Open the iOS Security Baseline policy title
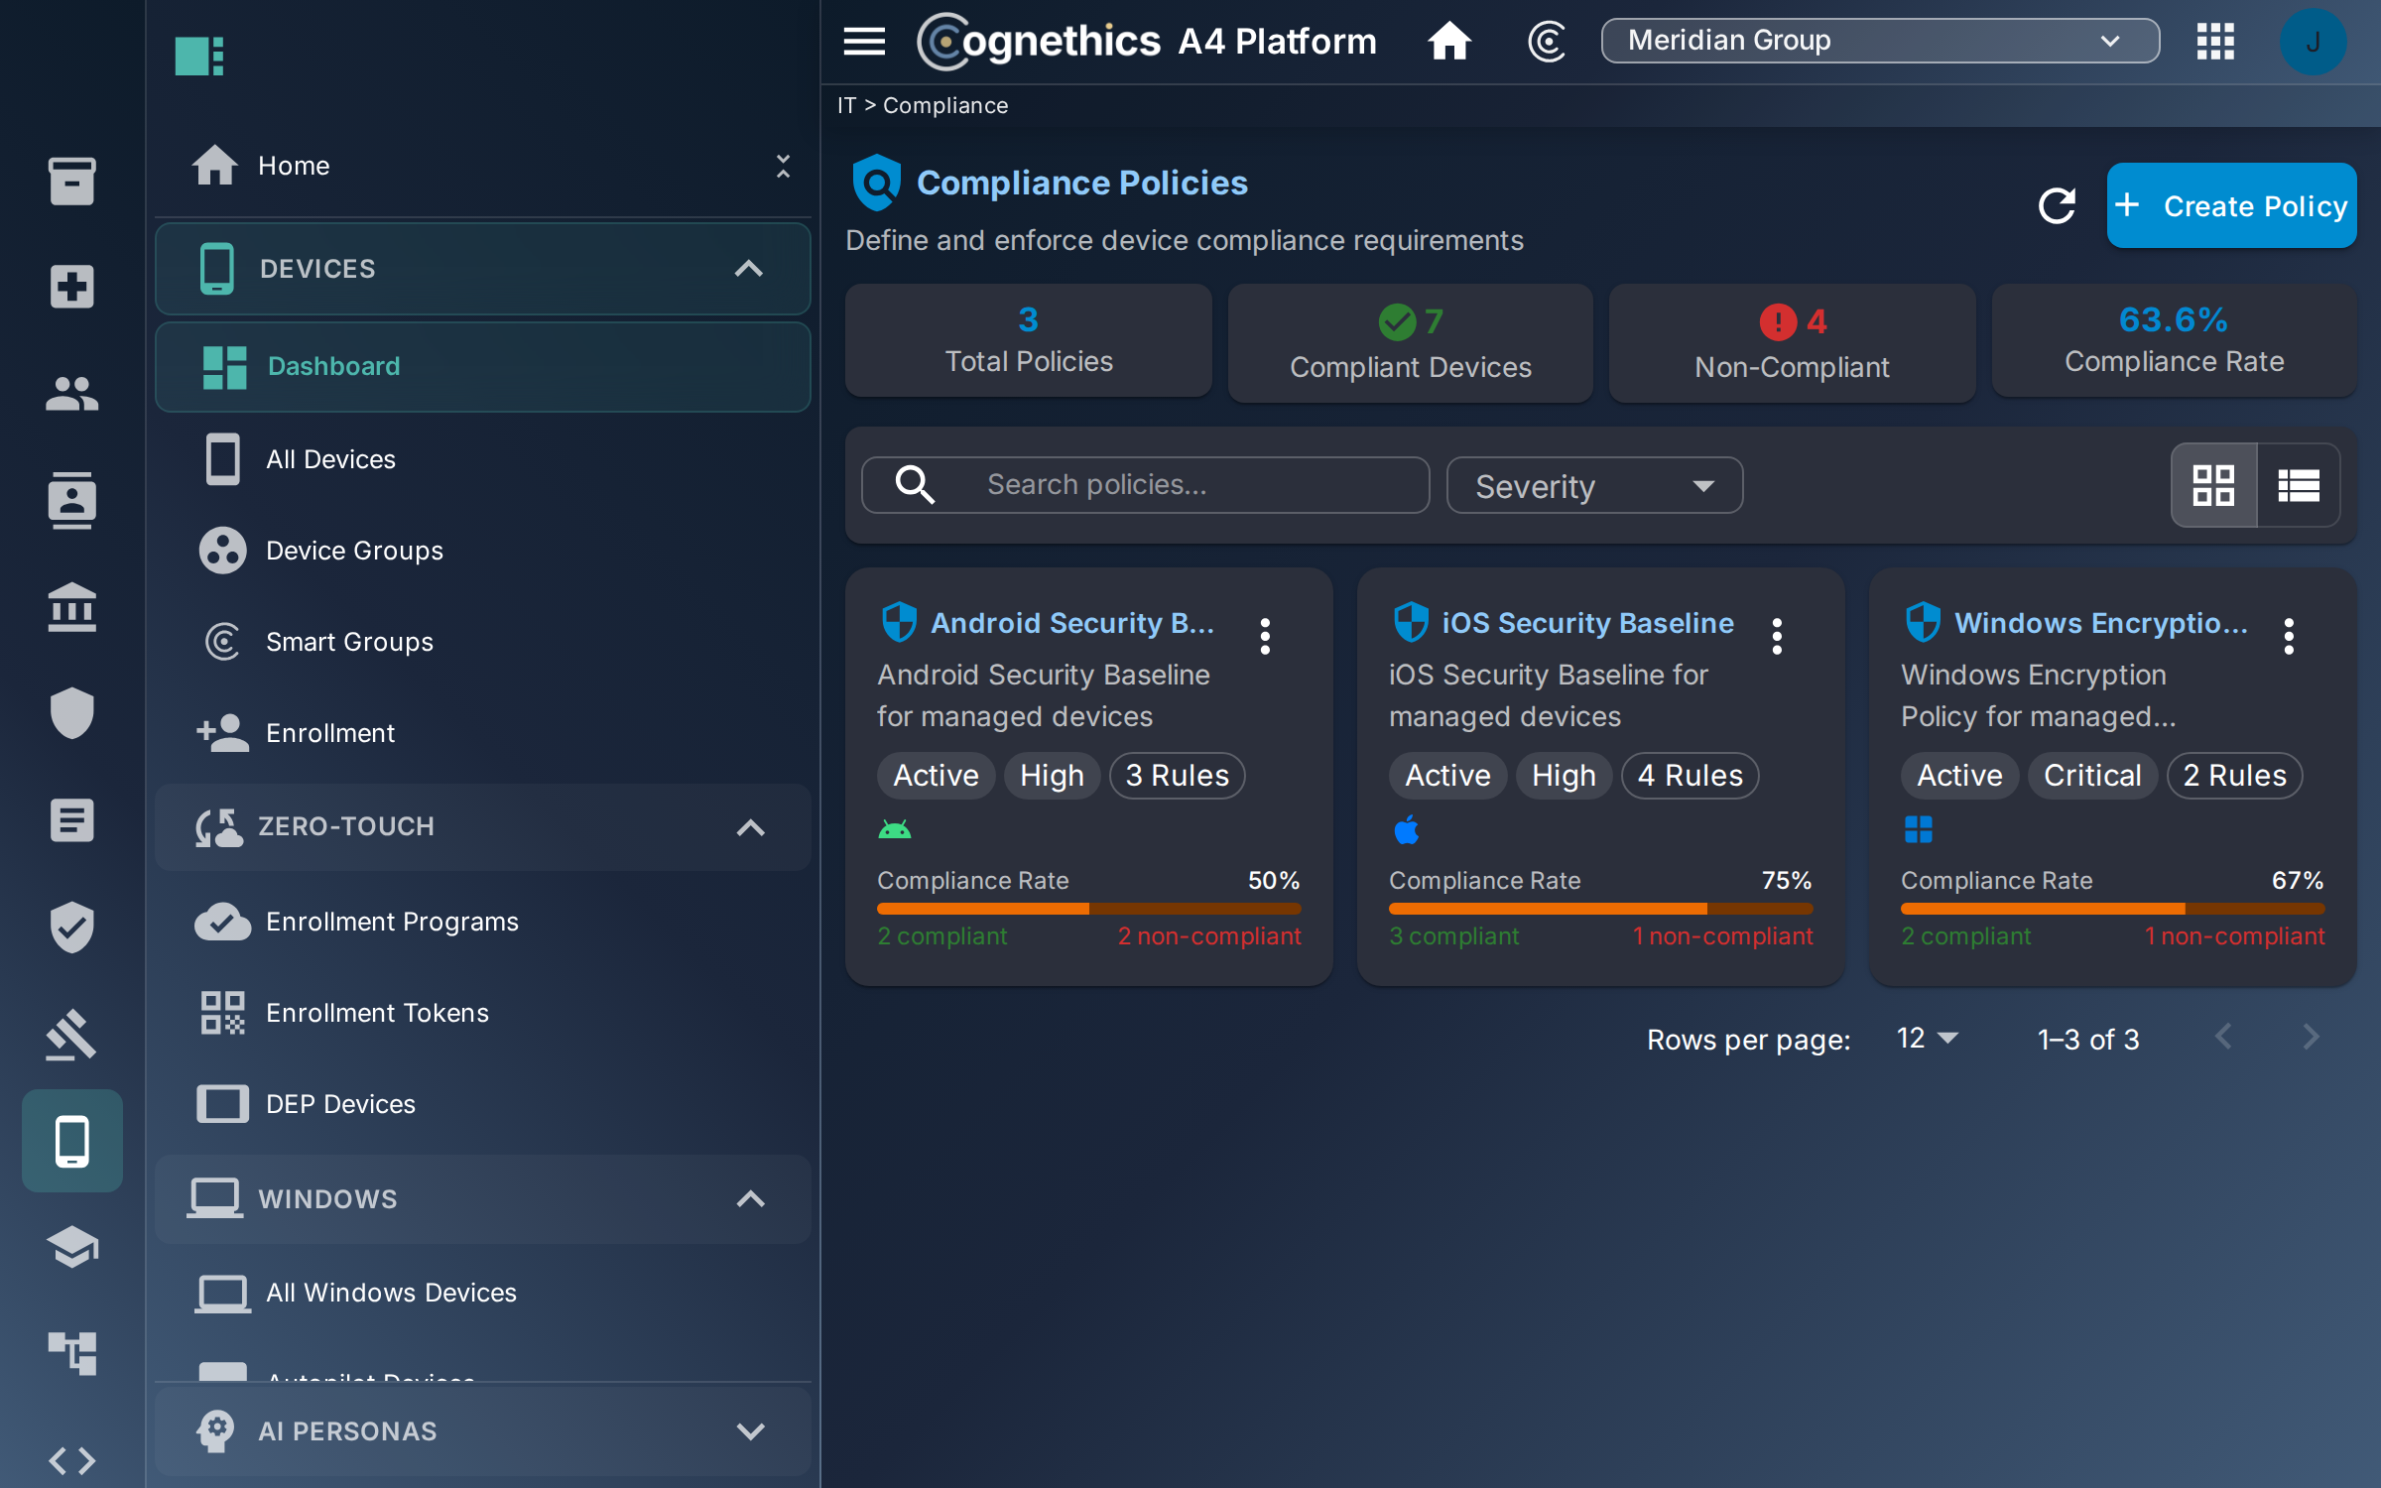 click(1587, 623)
